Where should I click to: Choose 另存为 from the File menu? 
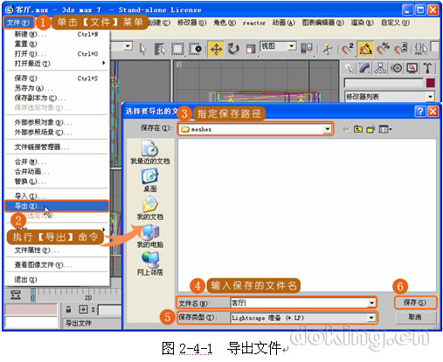[57, 88]
